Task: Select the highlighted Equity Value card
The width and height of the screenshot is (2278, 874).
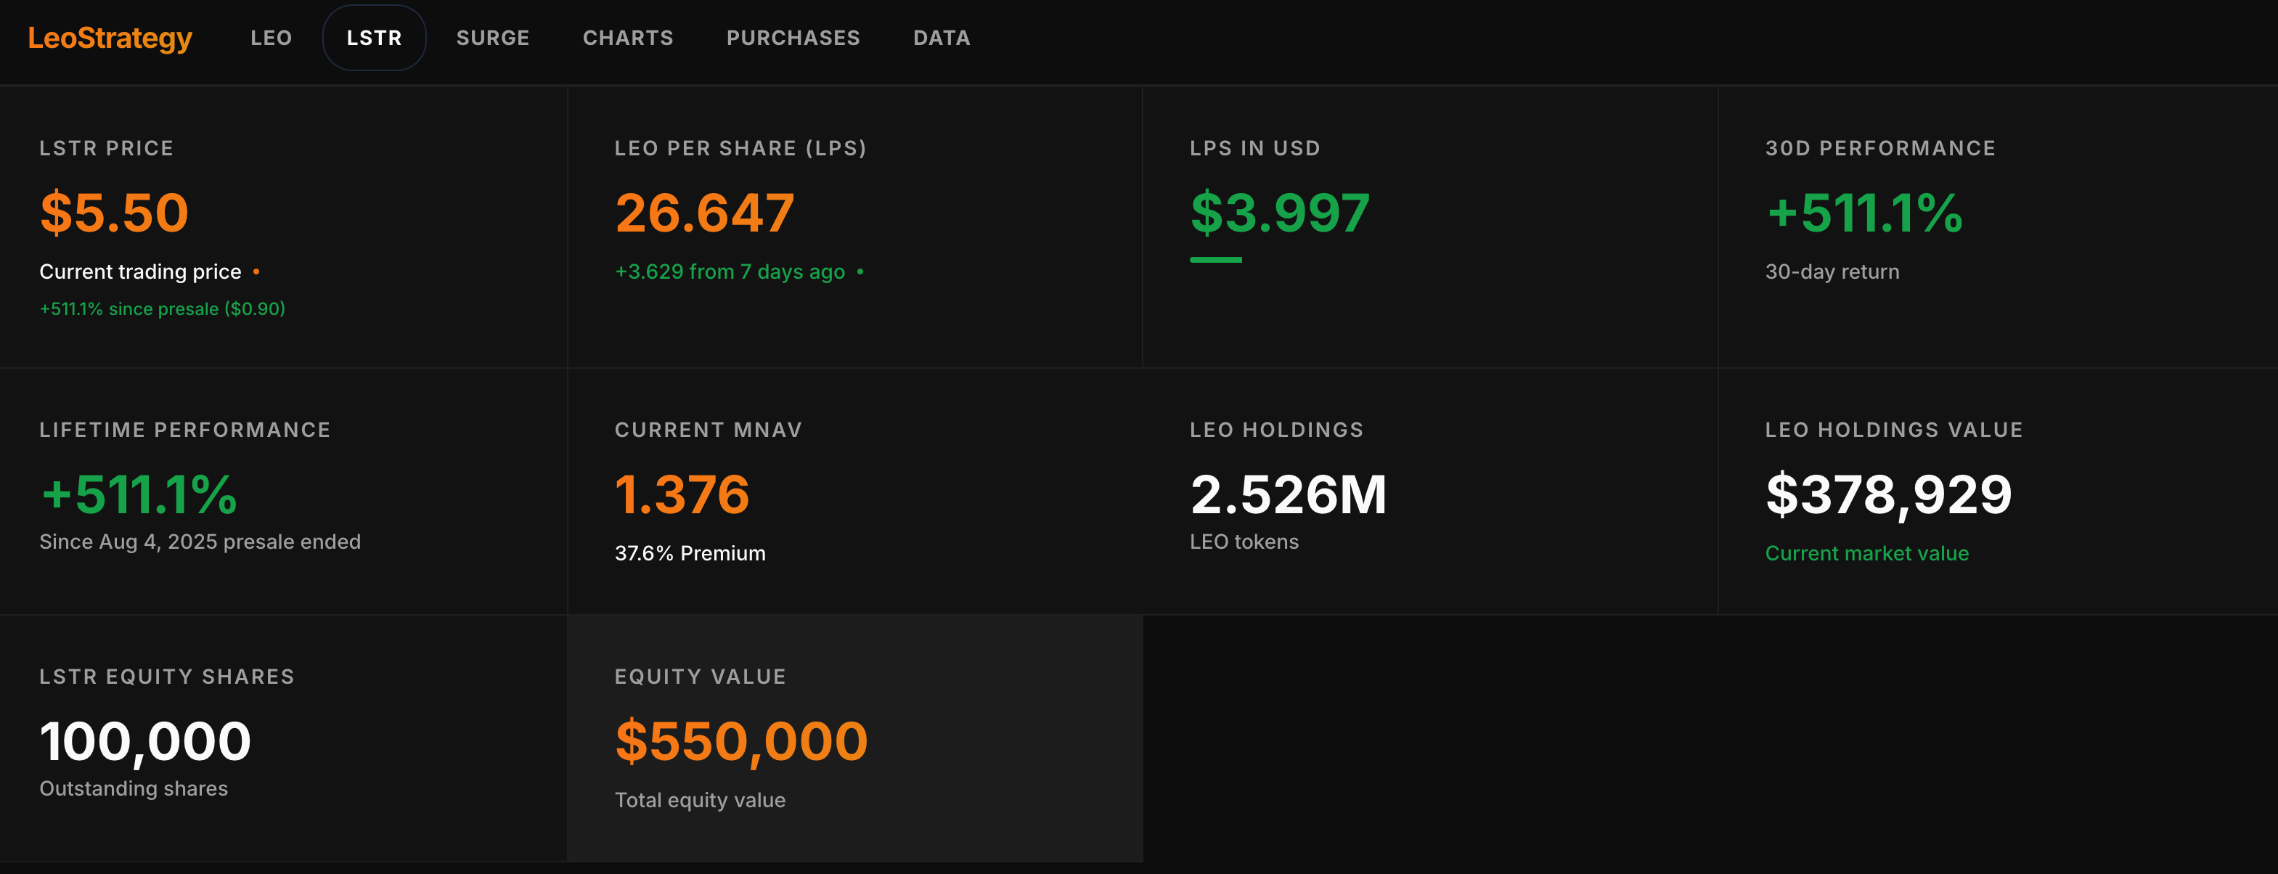Action: 854,739
